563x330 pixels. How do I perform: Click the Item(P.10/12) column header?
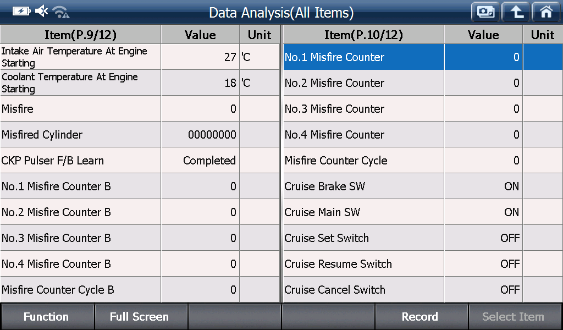point(363,35)
